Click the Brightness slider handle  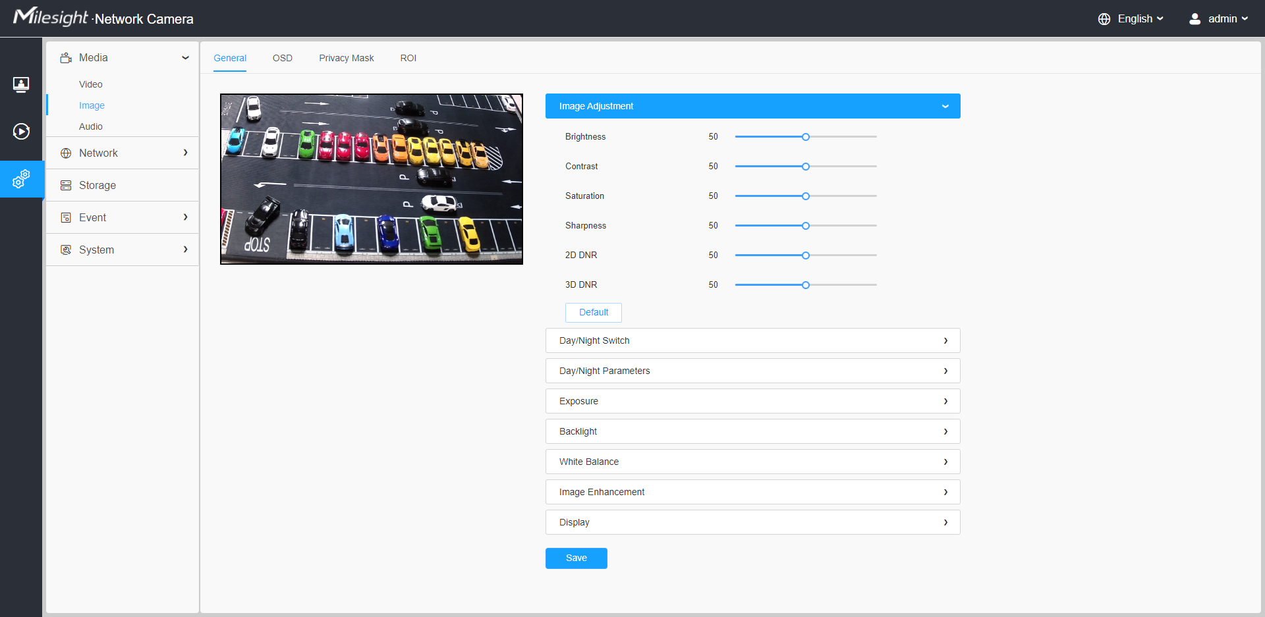[x=805, y=137]
